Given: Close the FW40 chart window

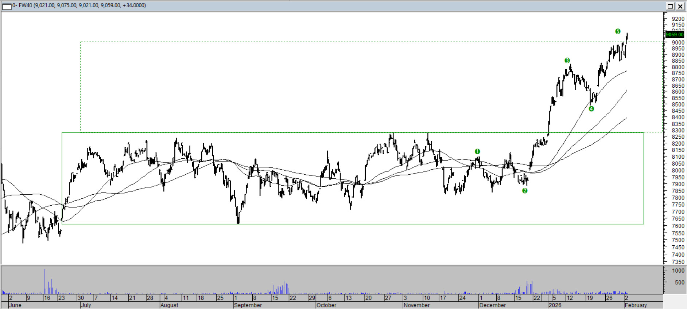Looking at the screenshot, I should coord(680,6).
